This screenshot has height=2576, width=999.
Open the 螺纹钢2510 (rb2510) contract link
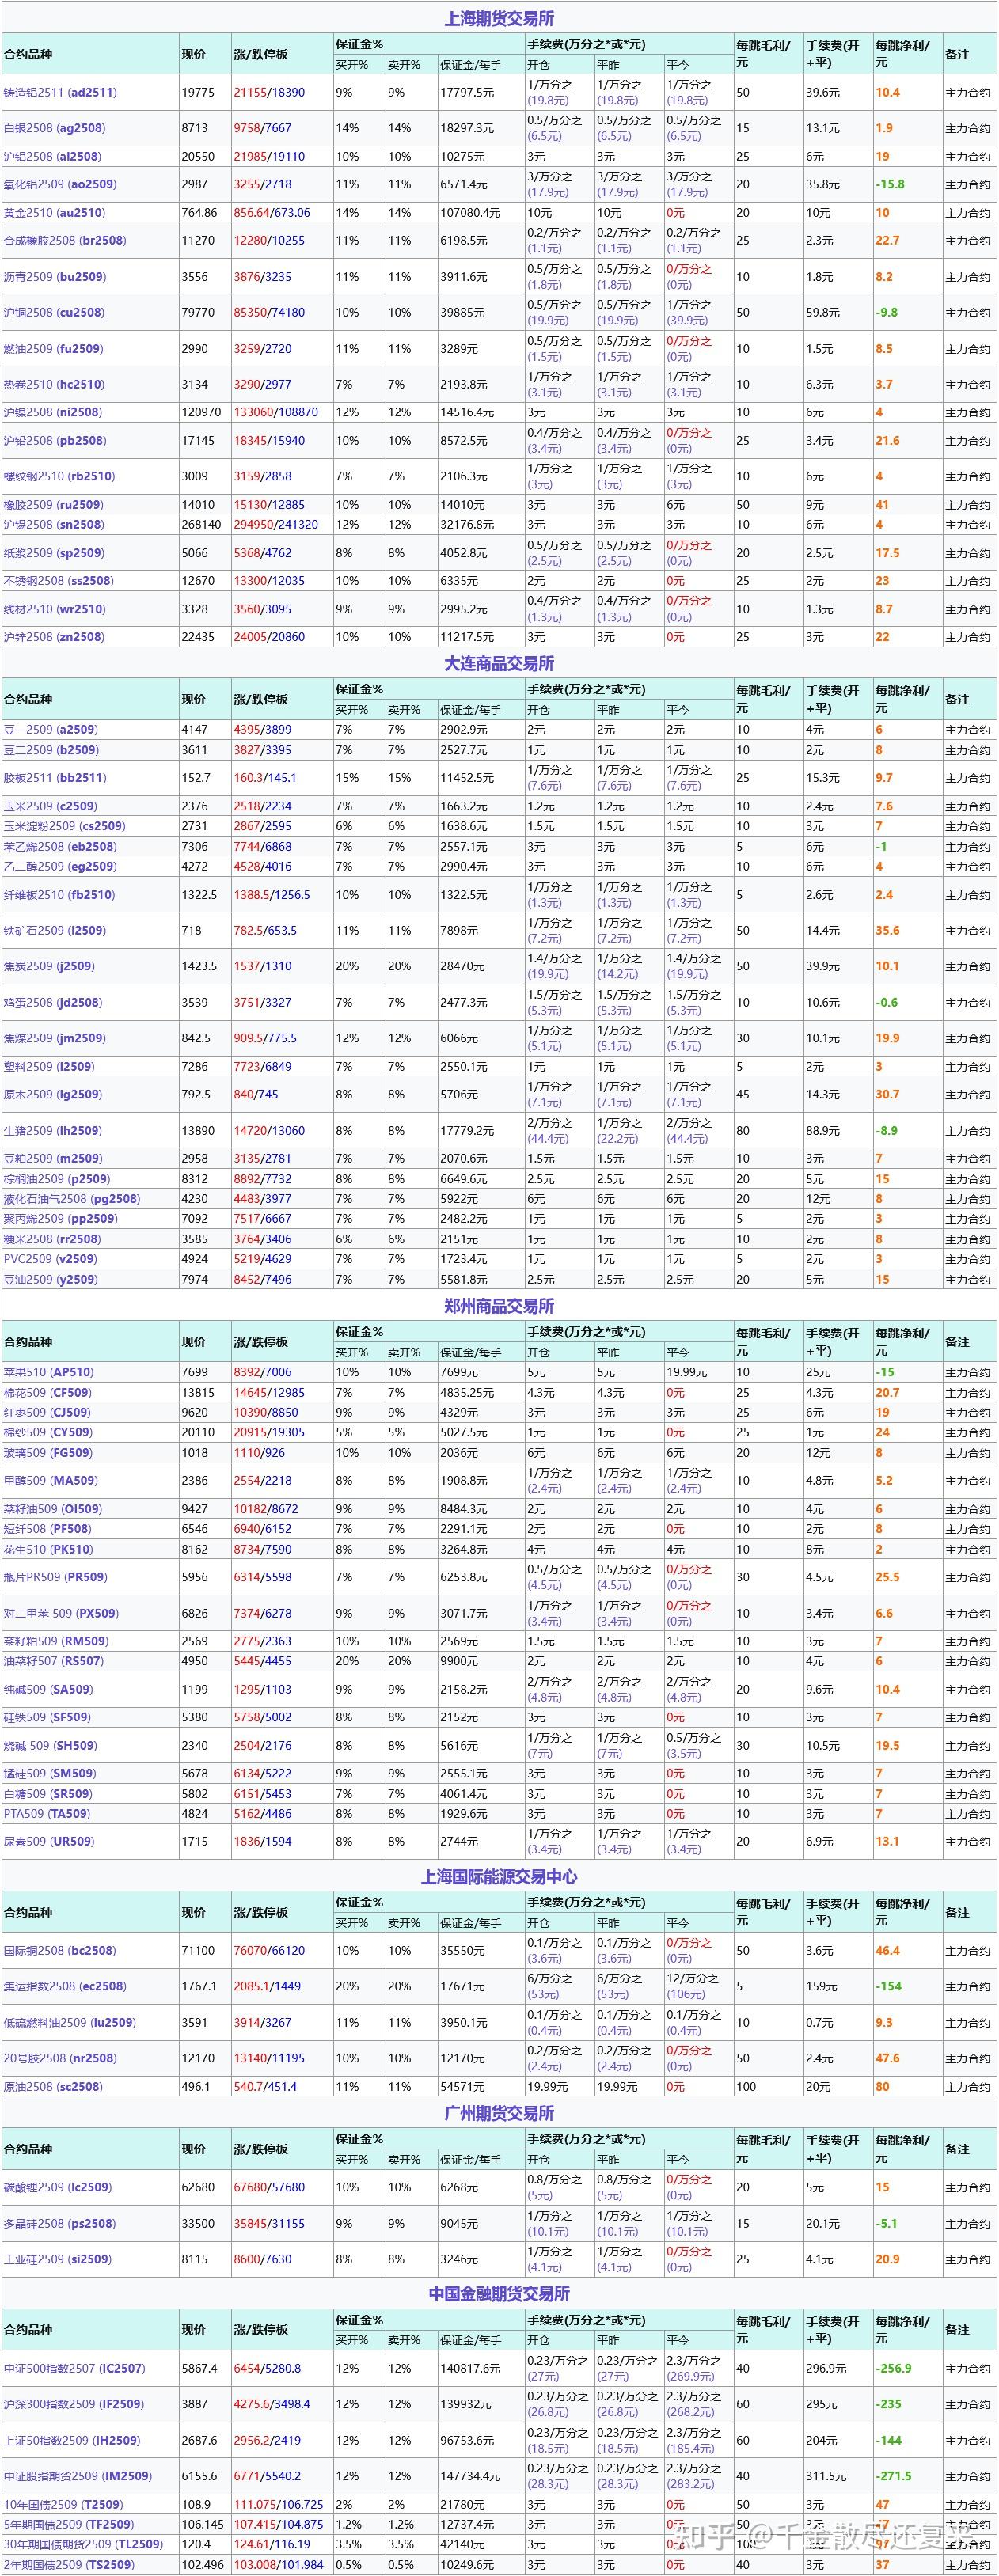(59, 476)
